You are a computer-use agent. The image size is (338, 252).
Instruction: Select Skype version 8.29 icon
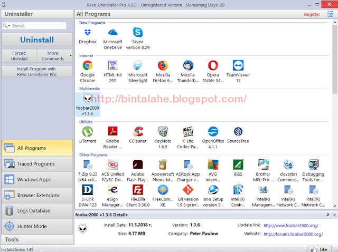[x=138, y=33]
